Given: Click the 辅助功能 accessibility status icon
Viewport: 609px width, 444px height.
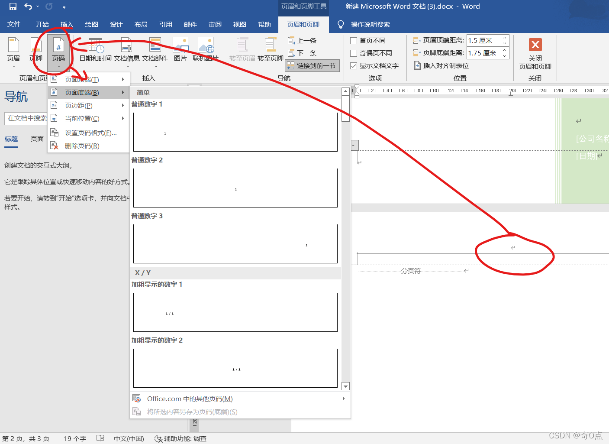Looking at the screenshot, I should [158, 439].
